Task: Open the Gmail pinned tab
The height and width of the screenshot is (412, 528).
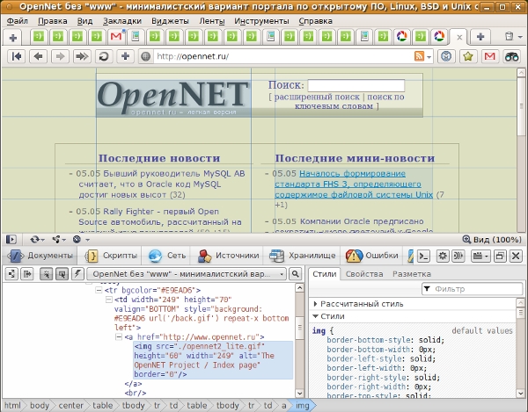Action: [x=115, y=37]
